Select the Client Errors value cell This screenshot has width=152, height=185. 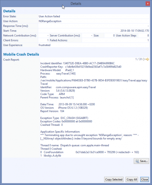pos(44,40)
